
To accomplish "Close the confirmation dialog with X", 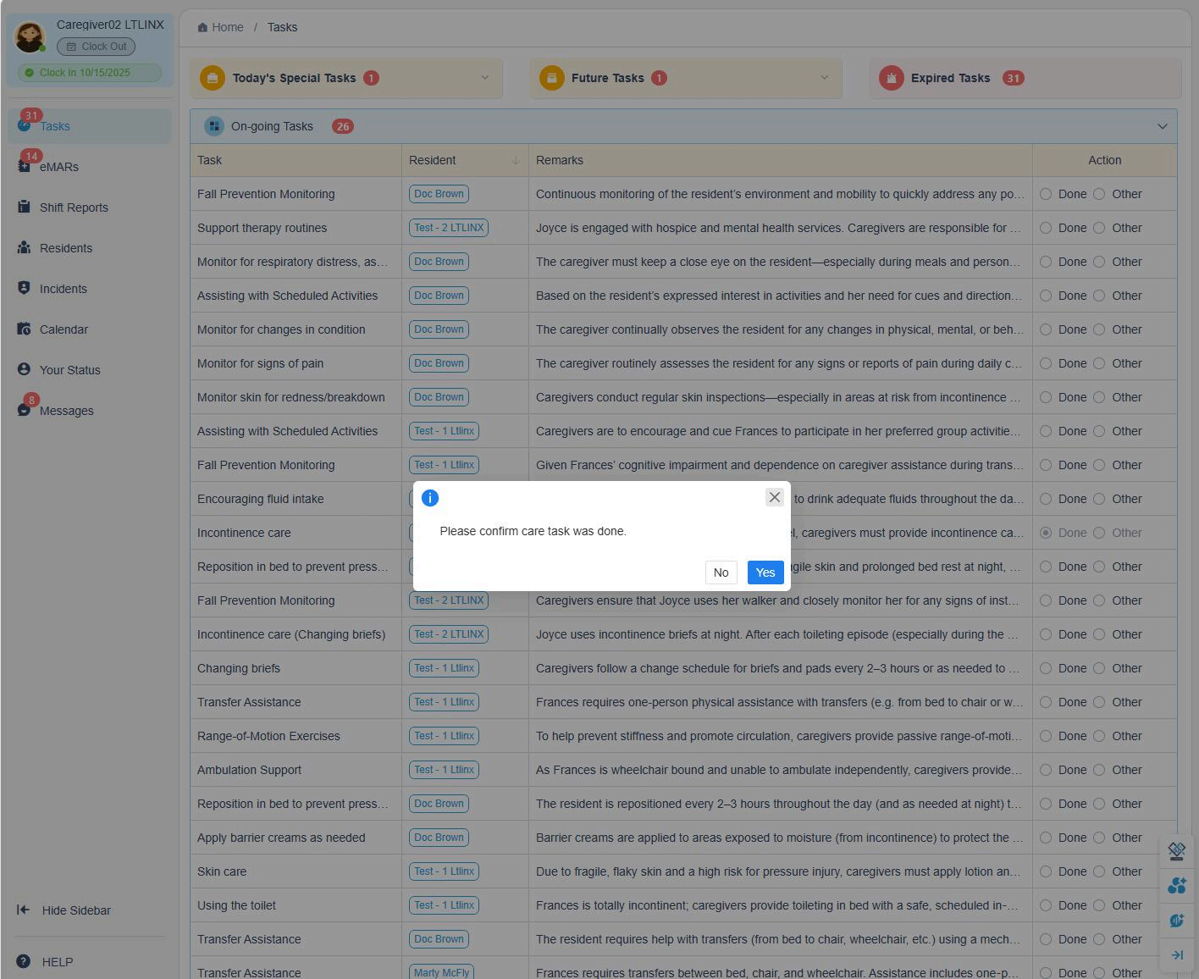I will click(x=774, y=497).
